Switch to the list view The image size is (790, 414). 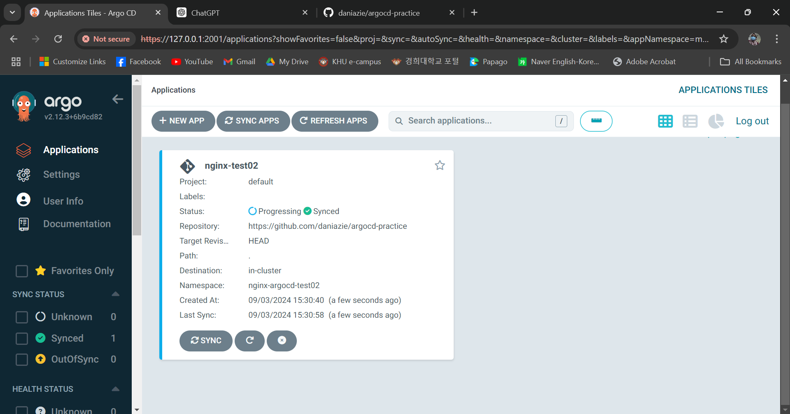pyautogui.click(x=690, y=121)
